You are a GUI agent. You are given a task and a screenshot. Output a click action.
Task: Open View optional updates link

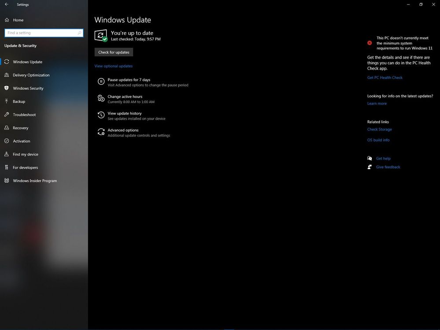point(113,66)
